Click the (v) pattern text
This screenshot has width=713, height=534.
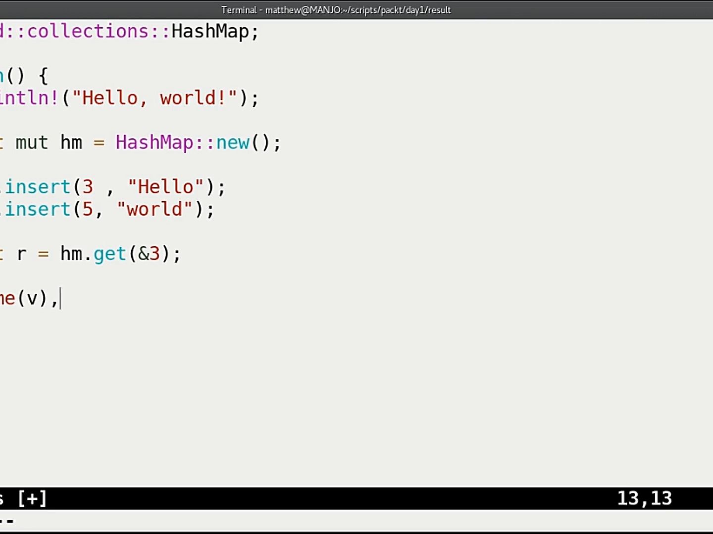coord(32,298)
